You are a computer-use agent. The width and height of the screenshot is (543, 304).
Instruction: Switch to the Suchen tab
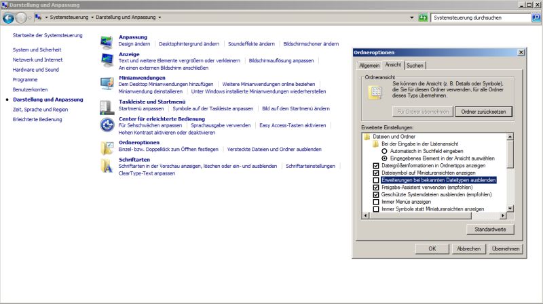[415, 65]
